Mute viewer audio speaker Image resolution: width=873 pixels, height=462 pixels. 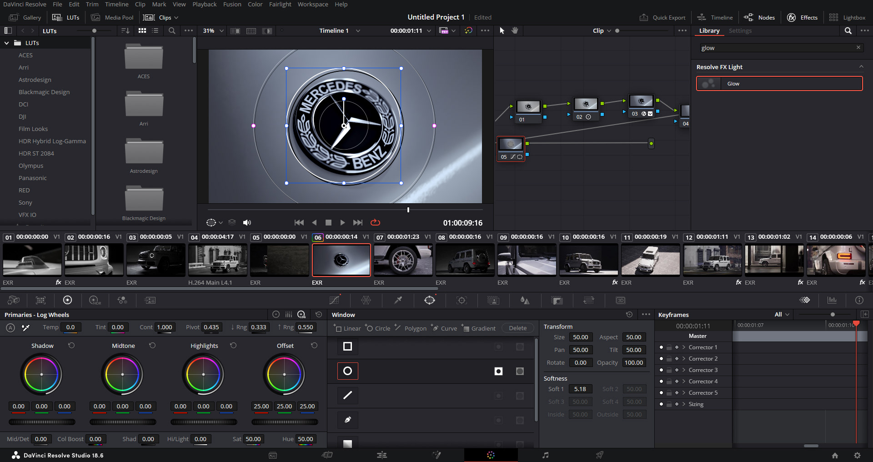point(247,222)
